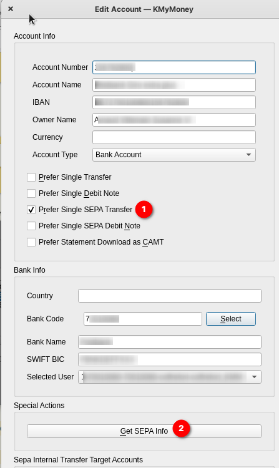Image resolution: width=279 pixels, height=468 pixels.
Task: Click the Account Info section label
Action: (x=34, y=36)
